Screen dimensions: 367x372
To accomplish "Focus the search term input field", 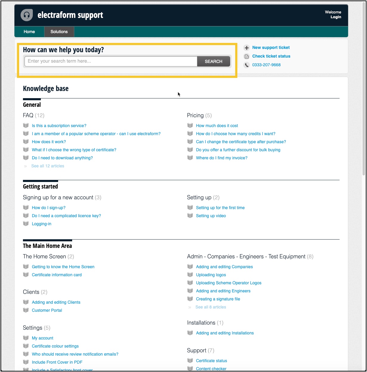I will coord(111,61).
